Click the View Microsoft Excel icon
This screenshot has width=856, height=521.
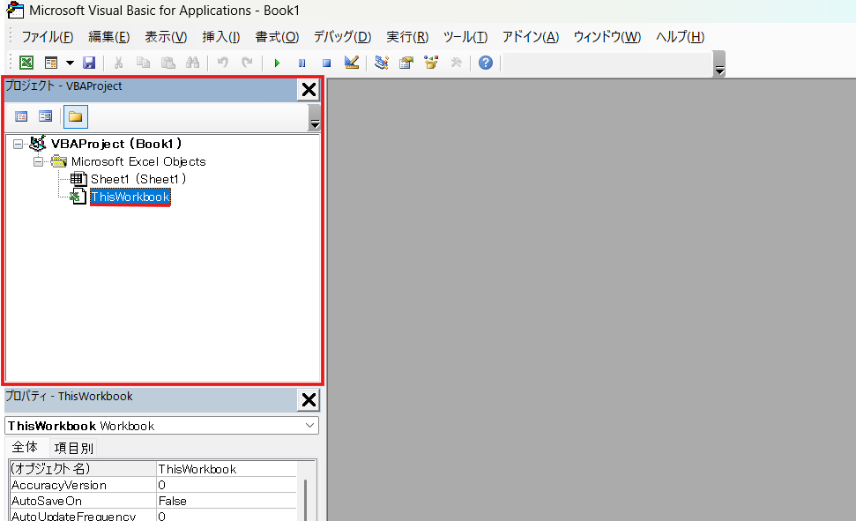pyautogui.click(x=26, y=63)
